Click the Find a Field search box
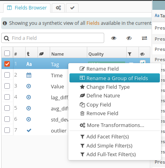 [52, 38]
